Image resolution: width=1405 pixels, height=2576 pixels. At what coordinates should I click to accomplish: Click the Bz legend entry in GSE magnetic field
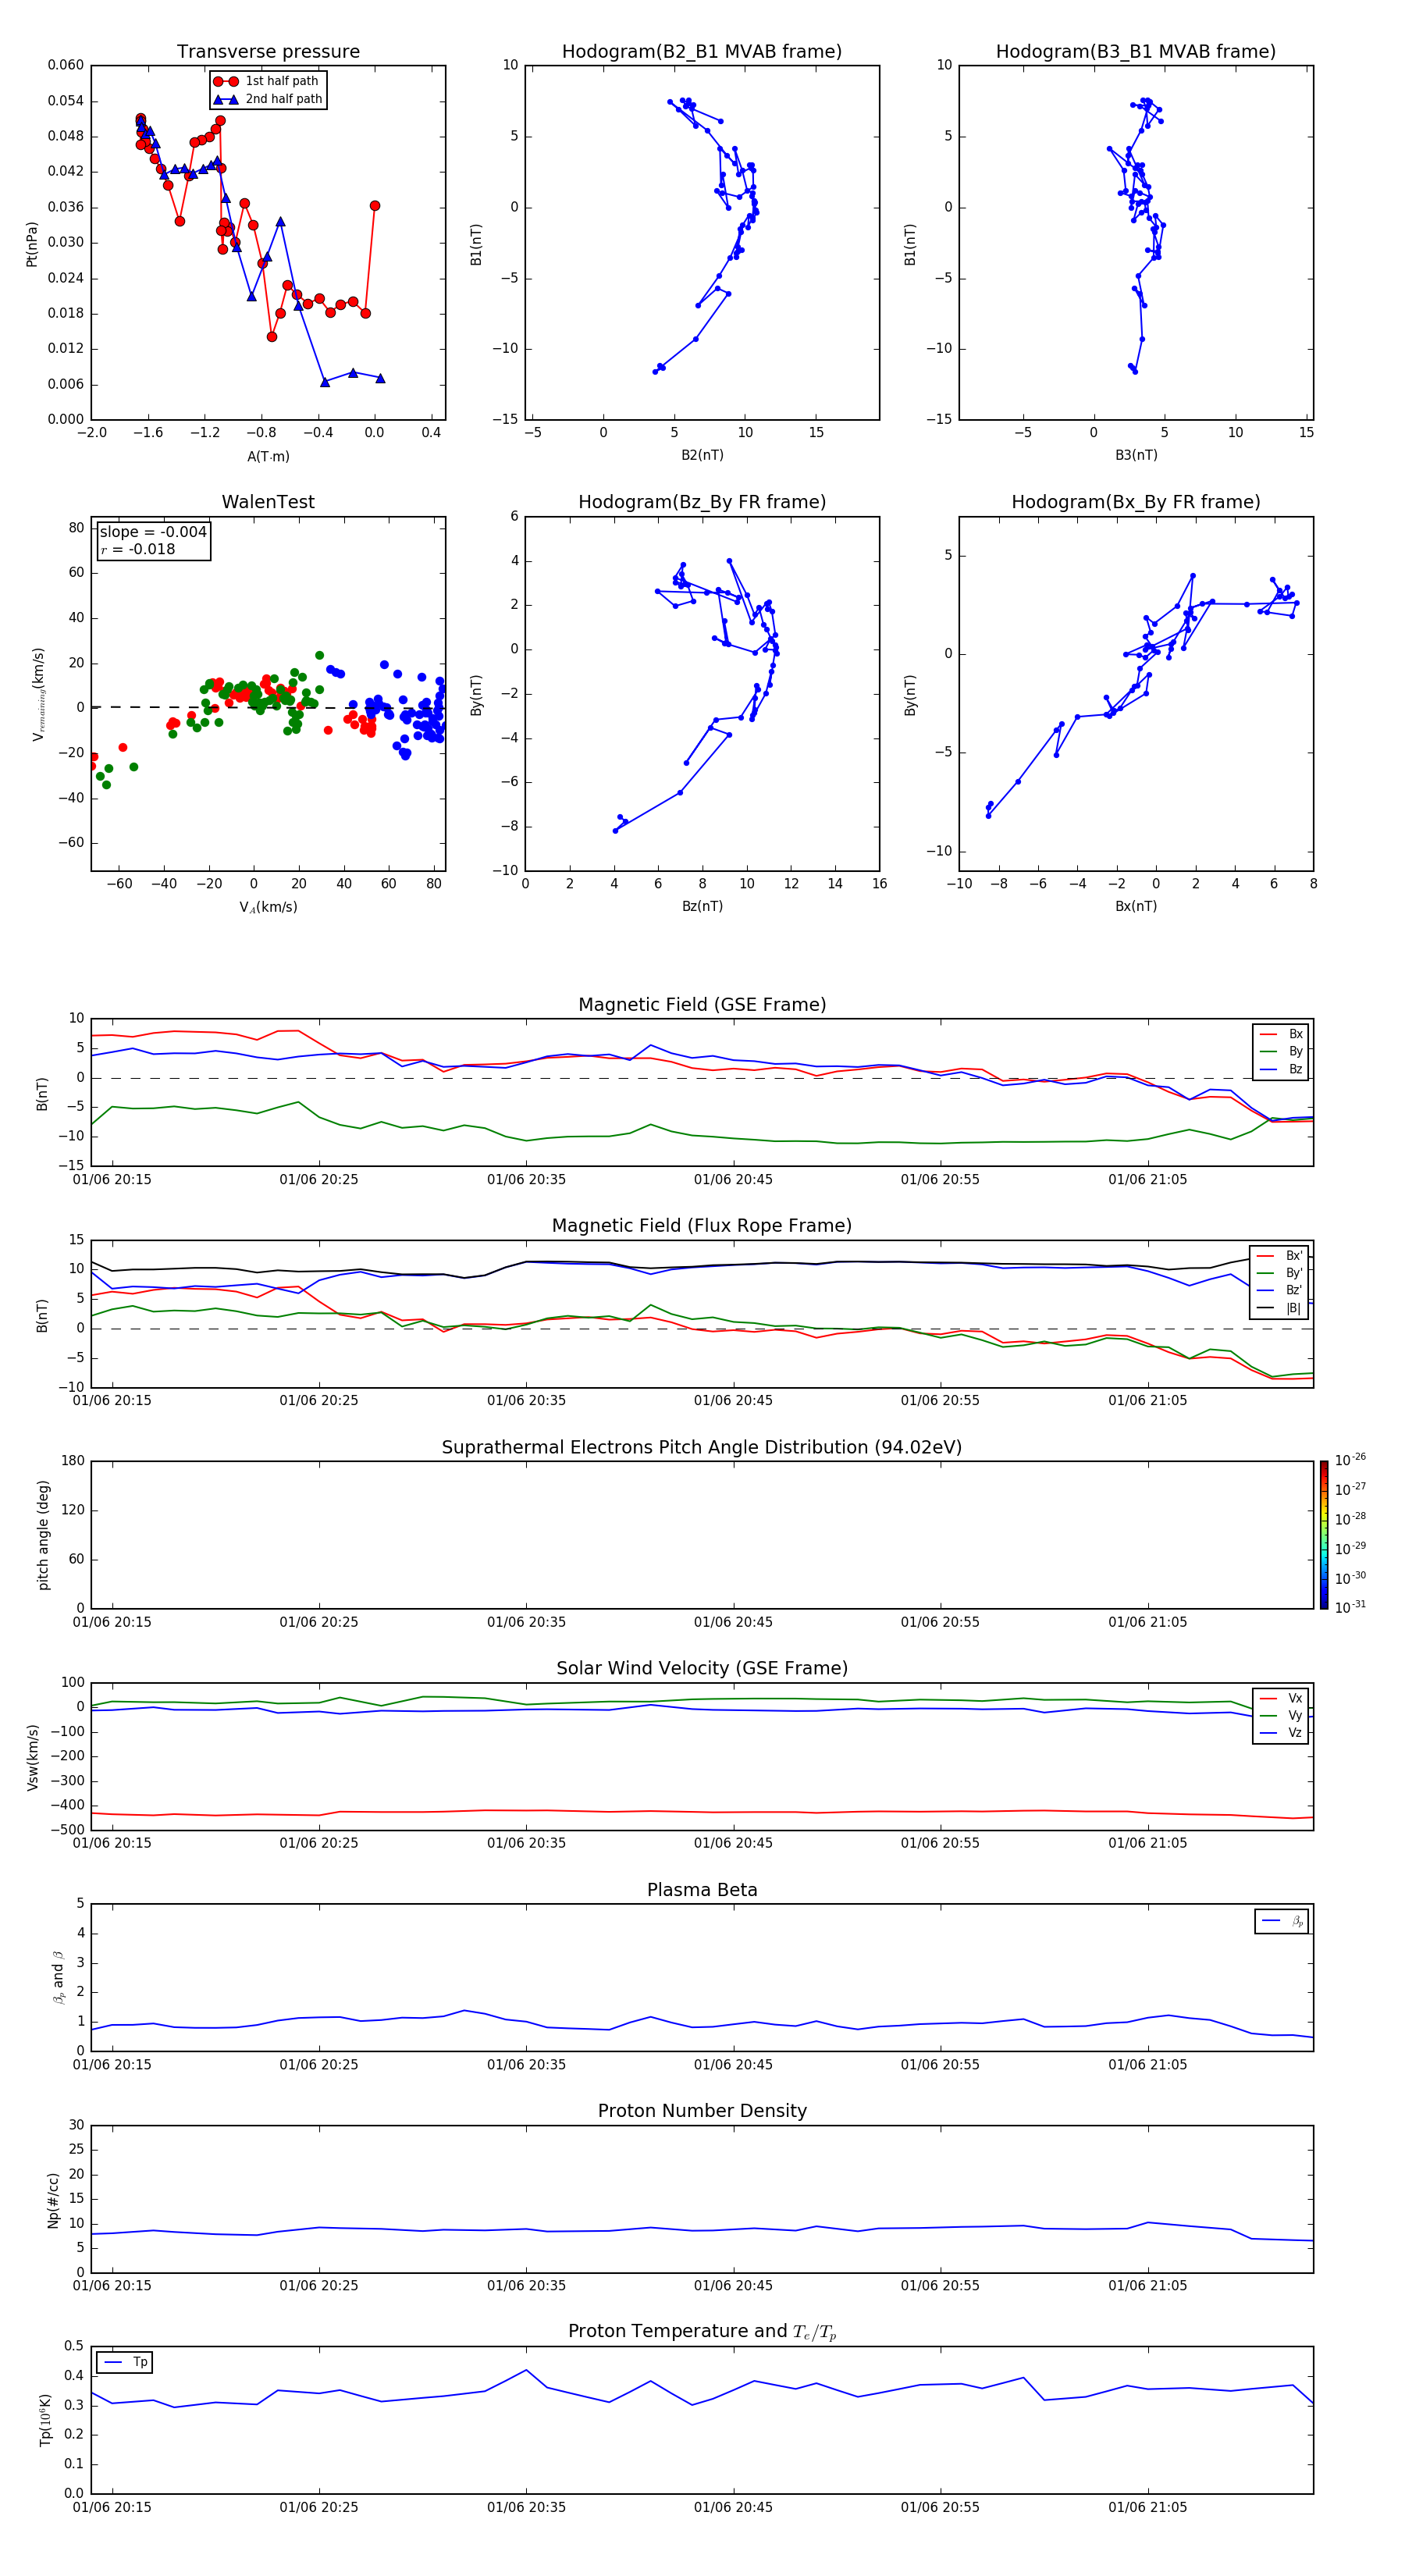point(1281,1069)
